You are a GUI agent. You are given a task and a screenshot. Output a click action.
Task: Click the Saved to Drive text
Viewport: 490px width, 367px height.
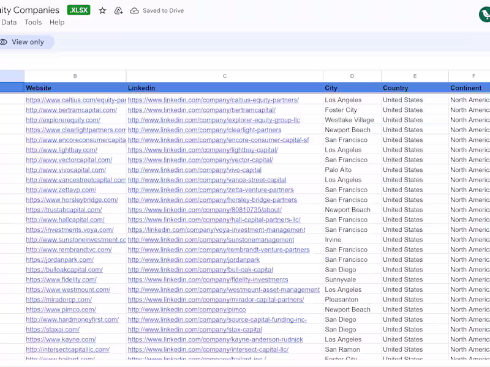(163, 10)
